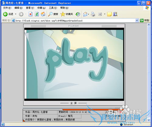Expand the address bar dropdown arrow
This screenshot has height=127, width=152.
137,21
